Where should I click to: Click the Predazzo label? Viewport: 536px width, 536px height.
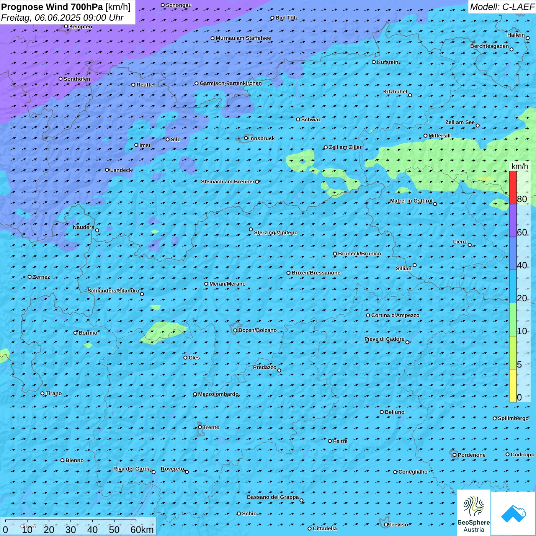pos(265,367)
